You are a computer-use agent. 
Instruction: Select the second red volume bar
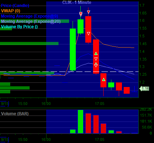(x=96, y=124)
